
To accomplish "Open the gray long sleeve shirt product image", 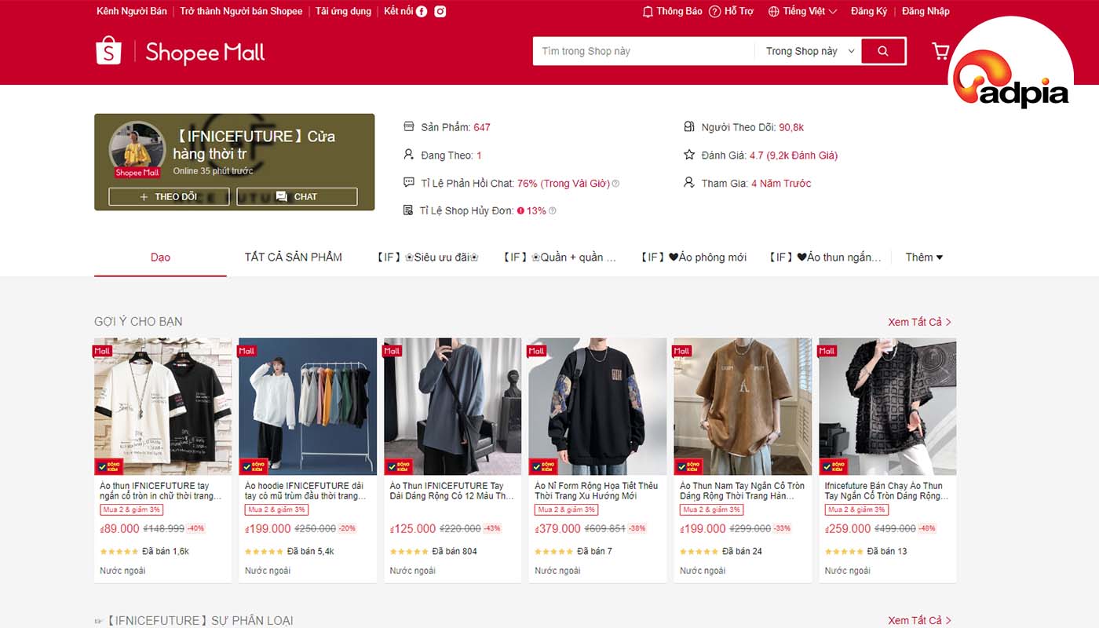I will pyautogui.click(x=453, y=407).
